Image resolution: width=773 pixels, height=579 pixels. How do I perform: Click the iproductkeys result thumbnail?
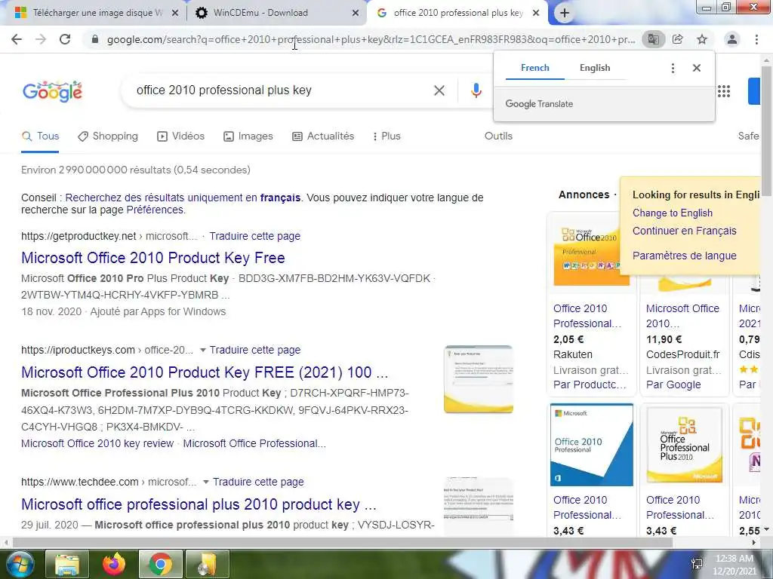478,379
